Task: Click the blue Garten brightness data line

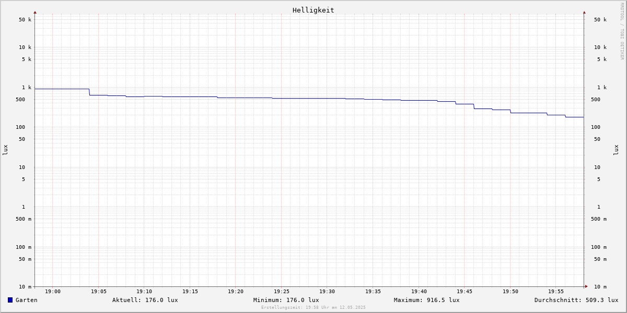Action: tap(308, 98)
